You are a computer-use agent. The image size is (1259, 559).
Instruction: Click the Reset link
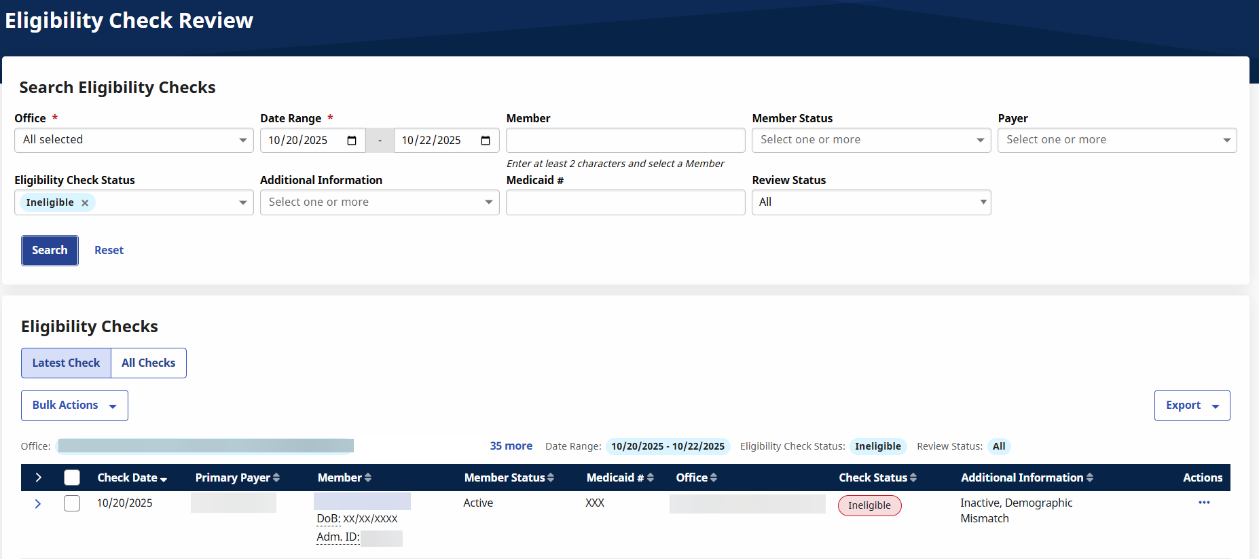[x=109, y=251]
